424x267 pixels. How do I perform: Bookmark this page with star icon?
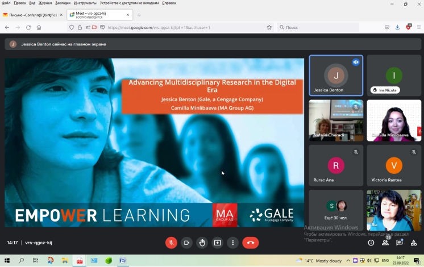coord(269,27)
